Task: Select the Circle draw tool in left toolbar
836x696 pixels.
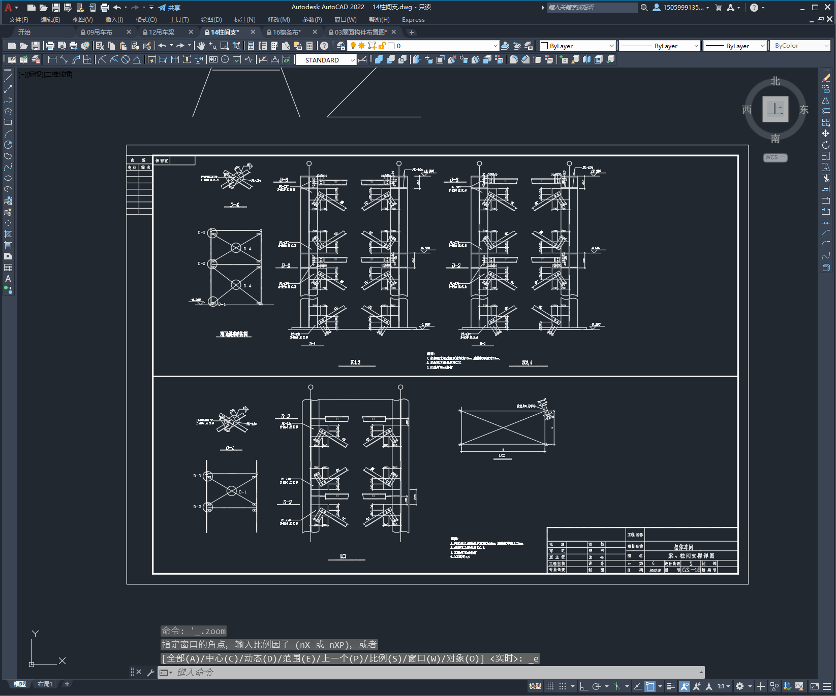Action: pyautogui.click(x=8, y=145)
